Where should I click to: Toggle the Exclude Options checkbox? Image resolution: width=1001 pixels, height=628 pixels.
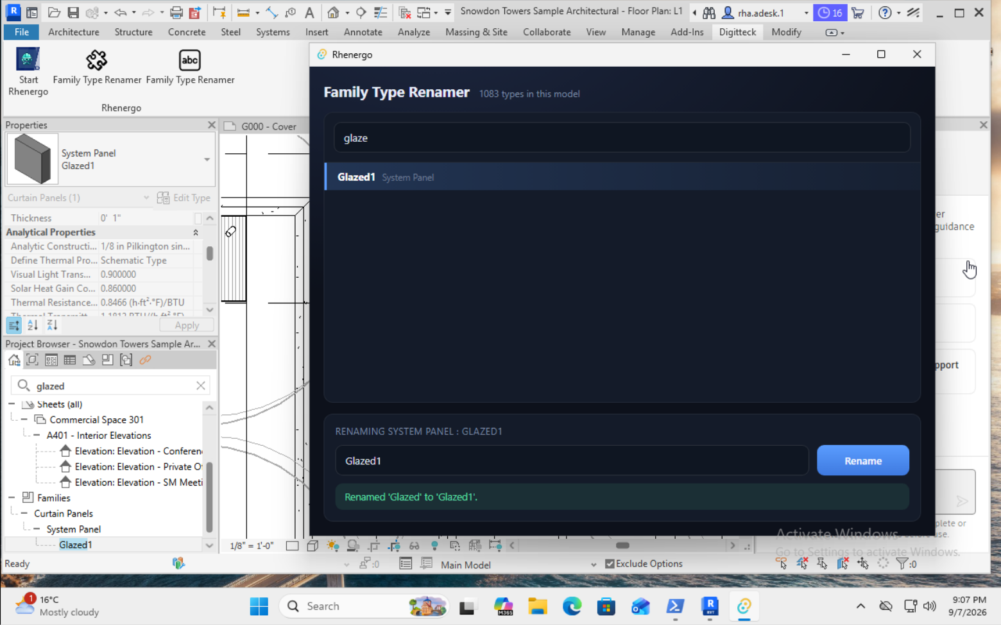(x=610, y=564)
